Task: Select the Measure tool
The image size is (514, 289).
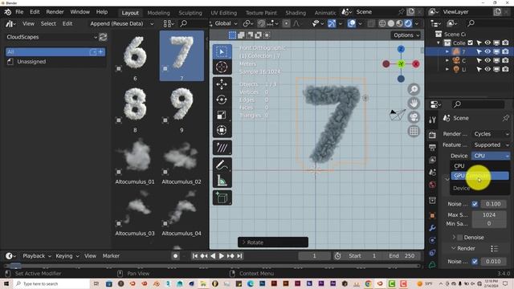Action: pos(222,180)
